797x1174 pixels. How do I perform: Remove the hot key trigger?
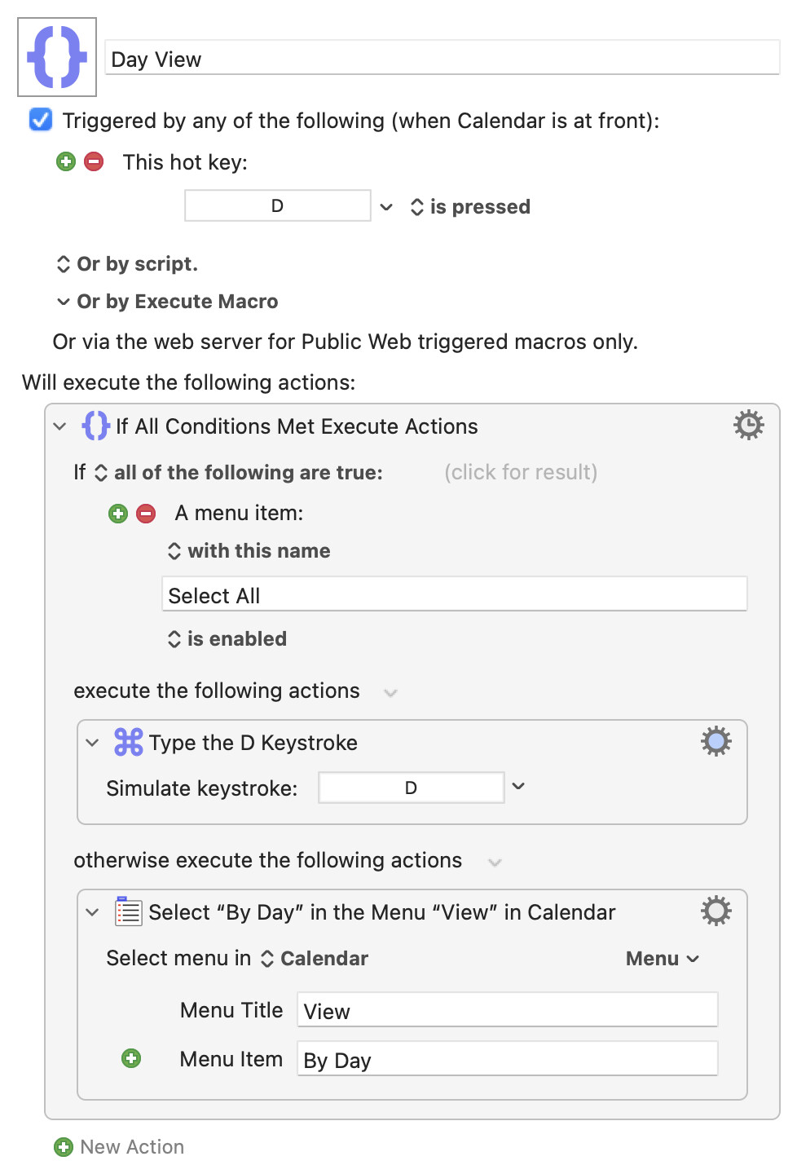pyautogui.click(x=94, y=161)
